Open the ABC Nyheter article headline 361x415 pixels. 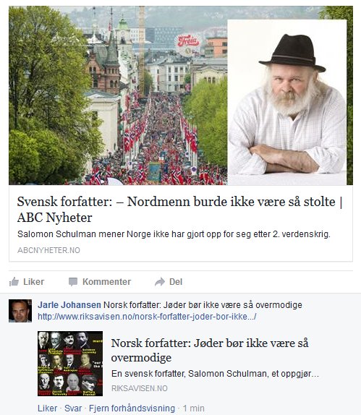[x=180, y=210]
